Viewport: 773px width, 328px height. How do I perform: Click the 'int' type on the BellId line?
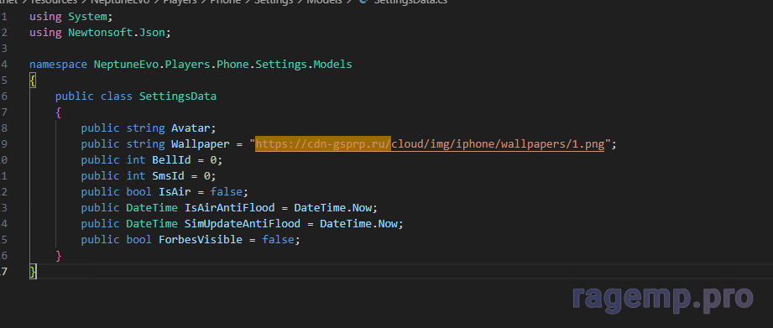136,160
